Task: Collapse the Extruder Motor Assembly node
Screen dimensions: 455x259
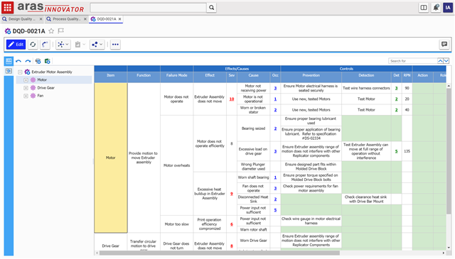Action: (x=20, y=72)
